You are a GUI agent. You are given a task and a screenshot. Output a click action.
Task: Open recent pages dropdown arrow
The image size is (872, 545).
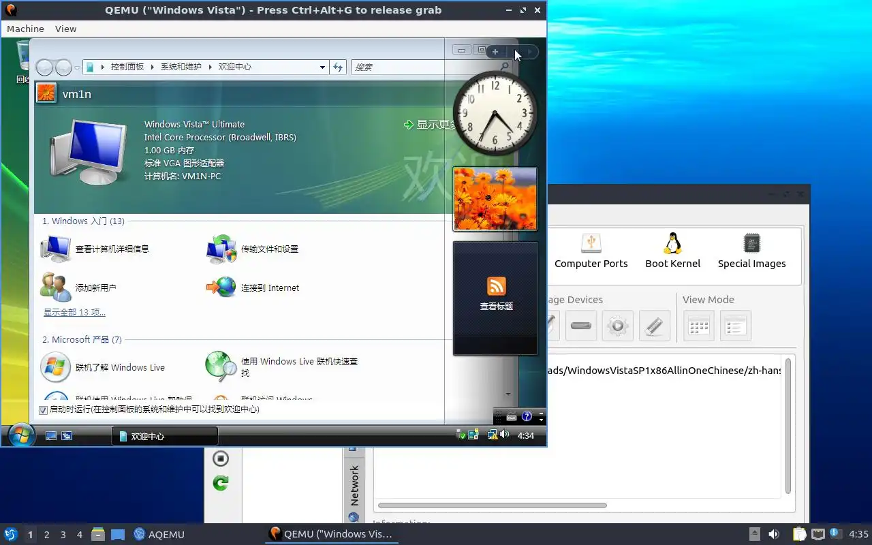[78, 67]
